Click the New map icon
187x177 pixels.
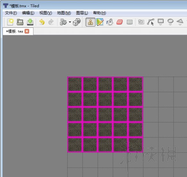click(x=10, y=22)
